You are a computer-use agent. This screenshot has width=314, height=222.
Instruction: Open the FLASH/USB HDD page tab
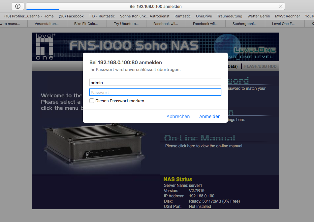(x=260, y=66)
